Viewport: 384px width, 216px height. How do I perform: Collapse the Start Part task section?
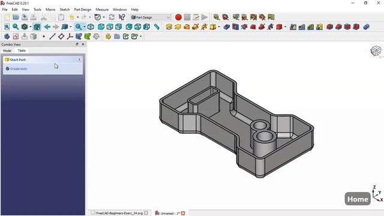click(79, 59)
